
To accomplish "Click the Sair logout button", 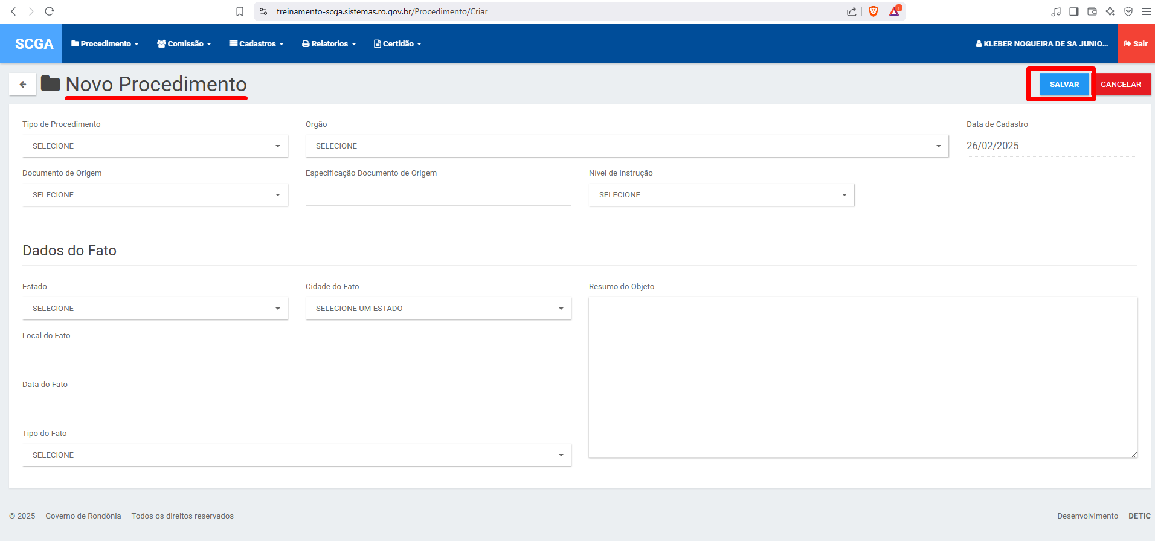I will pyautogui.click(x=1136, y=43).
